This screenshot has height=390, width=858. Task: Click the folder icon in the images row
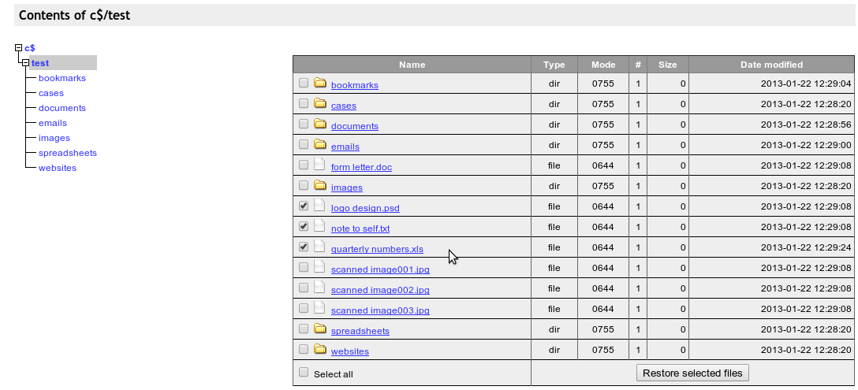pos(320,186)
